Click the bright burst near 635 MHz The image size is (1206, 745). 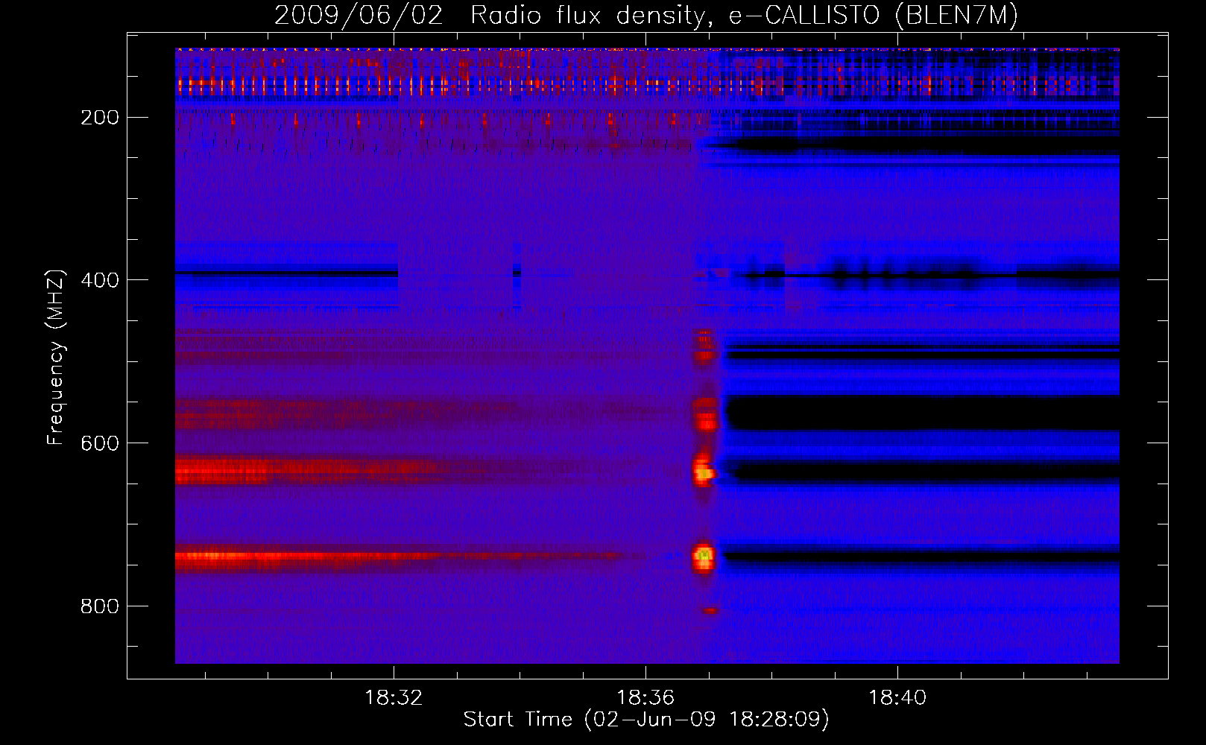(x=704, y=472)
